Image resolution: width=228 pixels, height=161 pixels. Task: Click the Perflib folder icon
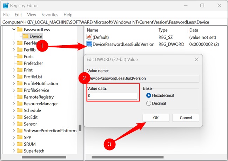pos(20,50)
